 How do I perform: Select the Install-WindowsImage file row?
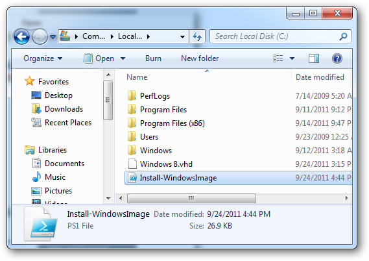[238, 178]
